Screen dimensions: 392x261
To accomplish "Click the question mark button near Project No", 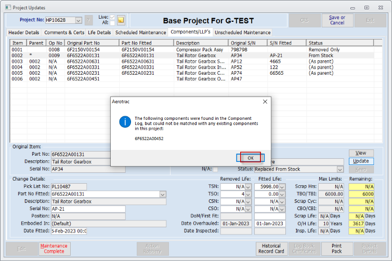I will click(x=88, y=20).
